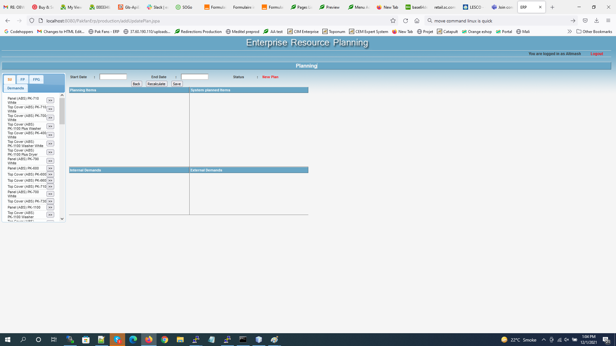Click Save to Pocket icon
Screen dimensions: 616x346
(585, 21)
